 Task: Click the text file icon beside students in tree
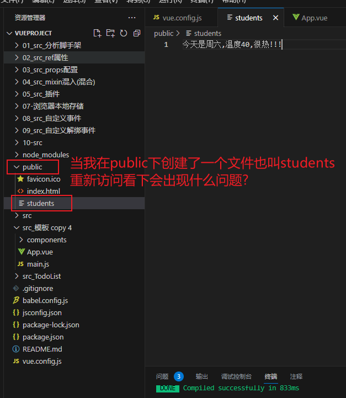point(22,203)
